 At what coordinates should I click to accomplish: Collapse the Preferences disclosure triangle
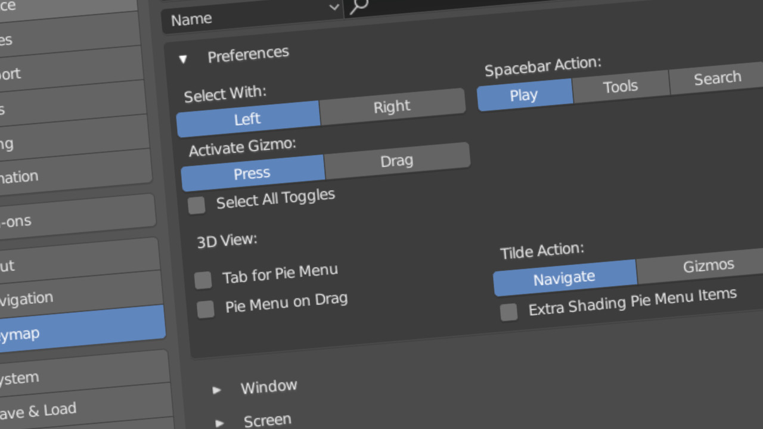pos(183,58)
